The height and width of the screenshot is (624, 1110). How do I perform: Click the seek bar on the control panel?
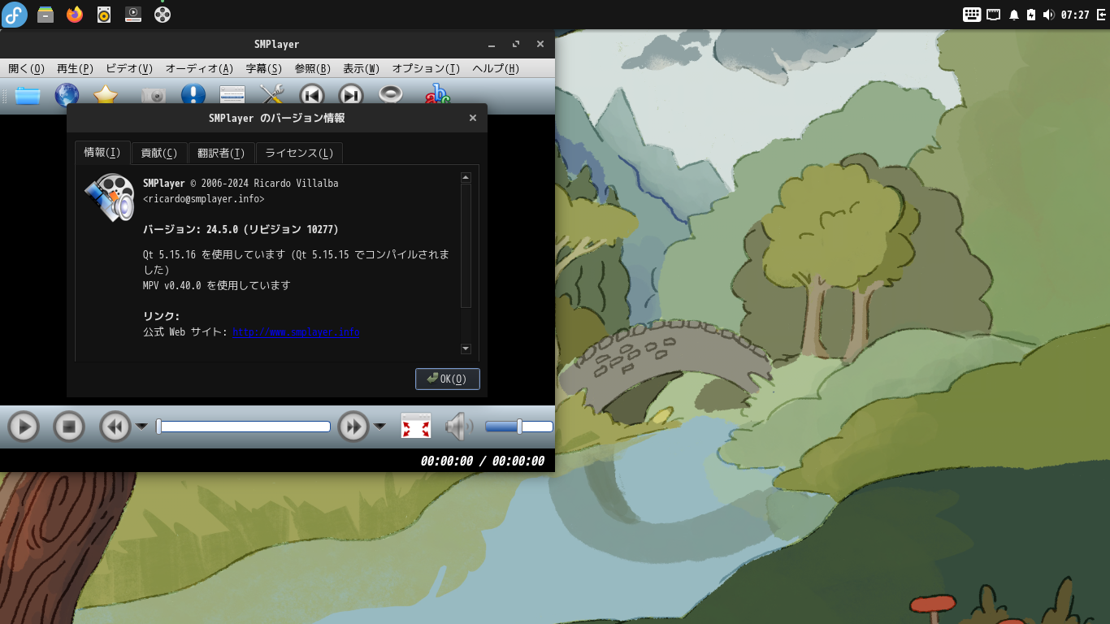[x=243, y=427]
